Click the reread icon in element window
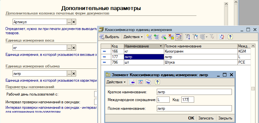Screen dimensions: 259x123 coord(141,82)
